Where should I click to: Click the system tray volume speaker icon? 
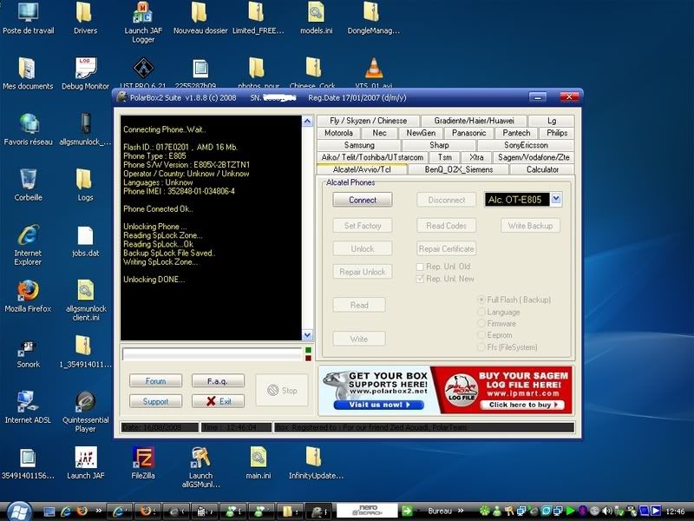607,511
